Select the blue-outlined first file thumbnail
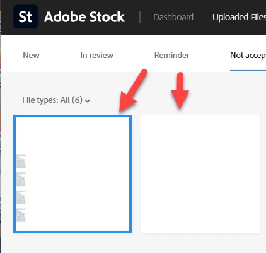This screenshot has height=253, width=266. tap(72, 174)
